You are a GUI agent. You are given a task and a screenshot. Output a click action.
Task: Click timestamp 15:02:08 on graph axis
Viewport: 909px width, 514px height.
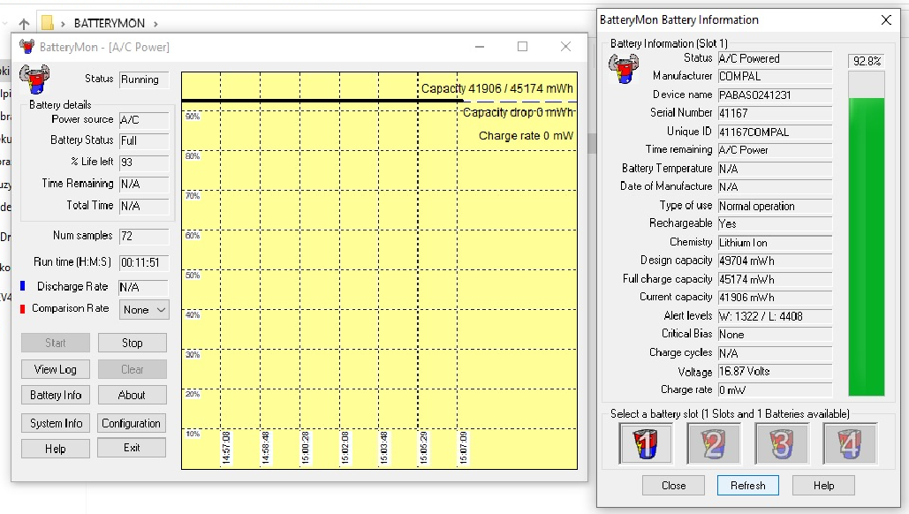(x=345, y=448)
